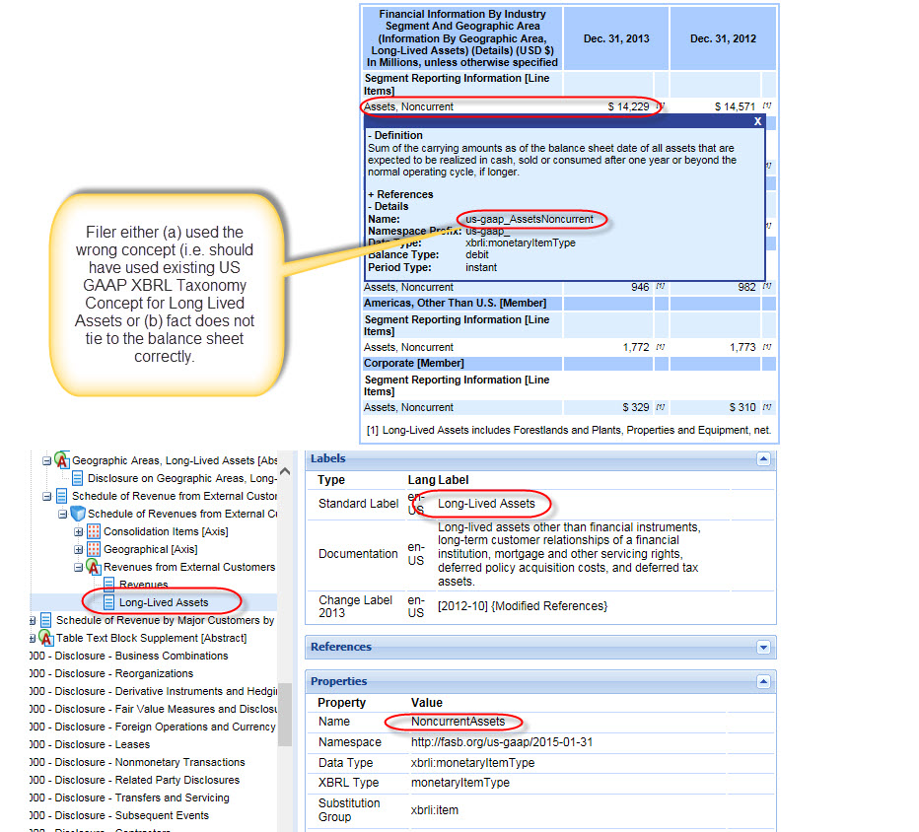Click the us-gaap_AssetsNoncurrent name in popup
The image size is (919, 832).
tap(530, 219)
